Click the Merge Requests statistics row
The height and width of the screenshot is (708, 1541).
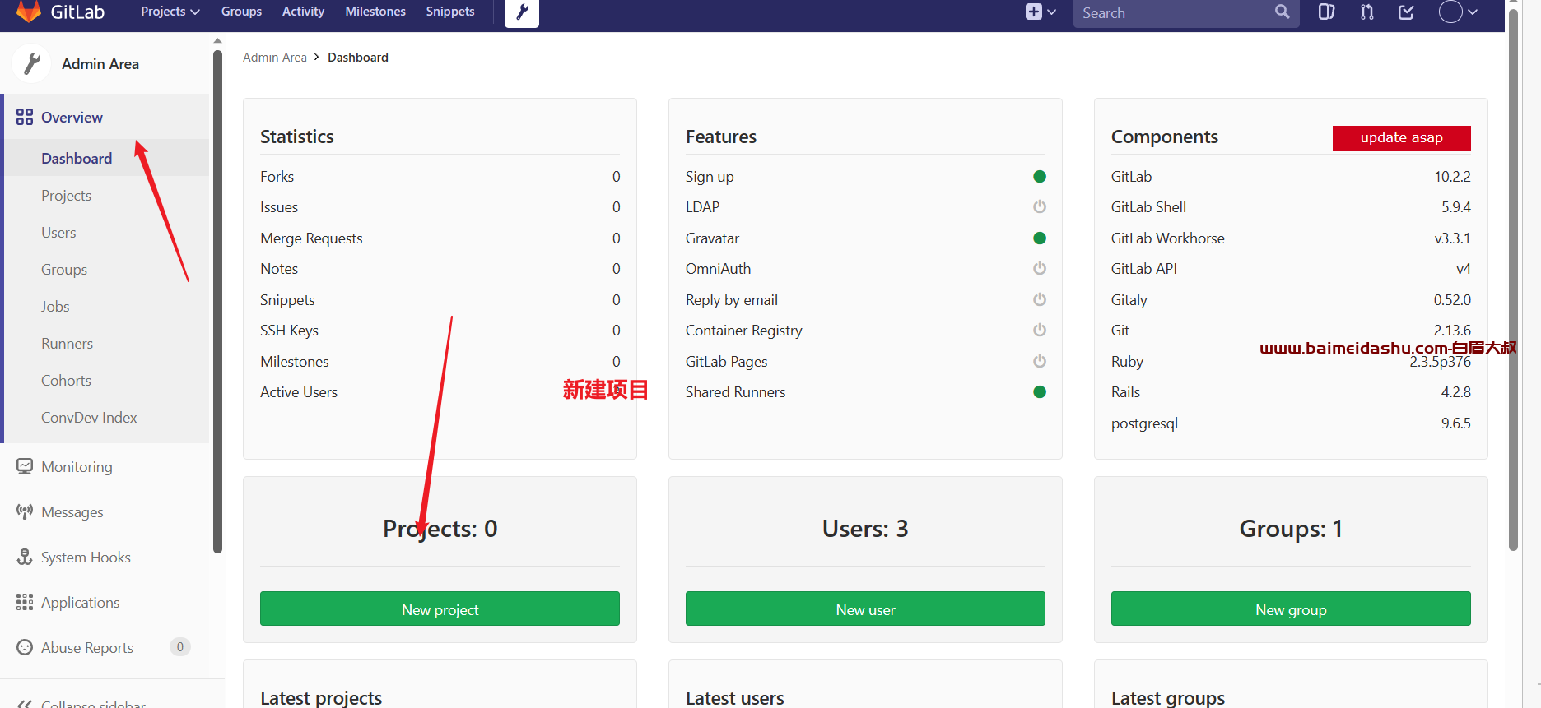click(440, 238)
